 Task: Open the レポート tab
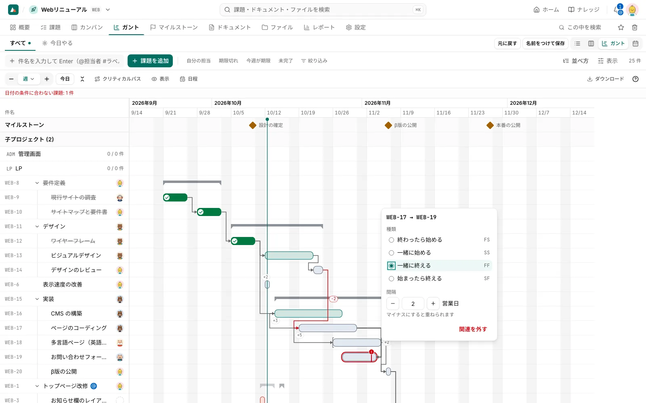pos(319,27)
